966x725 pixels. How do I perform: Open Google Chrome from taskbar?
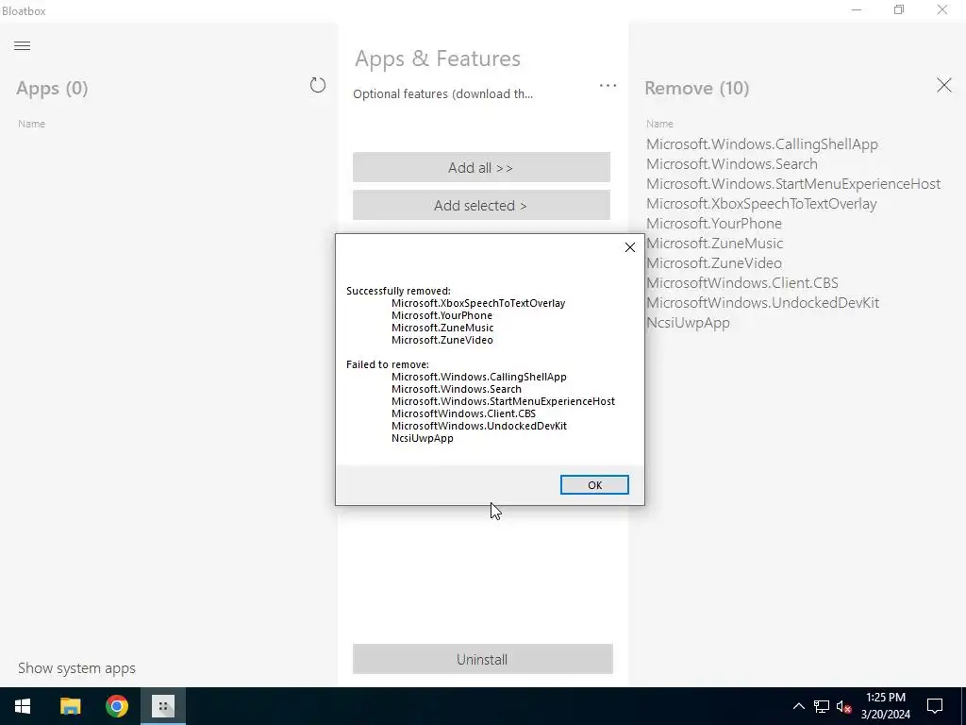pos(116,706)
